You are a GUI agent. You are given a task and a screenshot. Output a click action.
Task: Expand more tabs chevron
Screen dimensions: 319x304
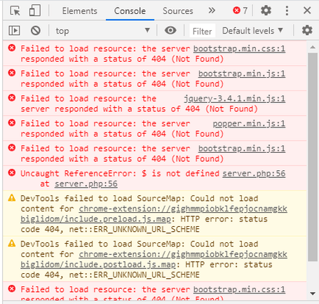coord(212,11)
